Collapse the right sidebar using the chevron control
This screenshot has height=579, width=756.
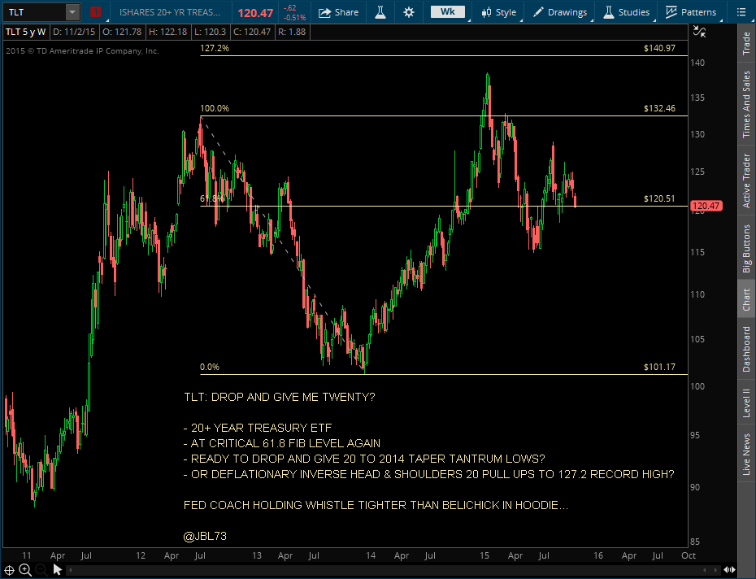(729, 569)
